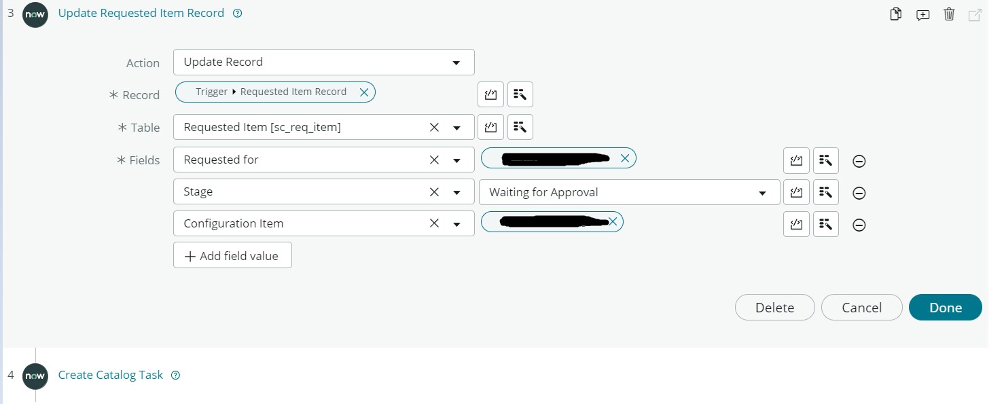1004x404 pixels.
Task: Toggle scripting mode for the Table field
Action: 490,127
